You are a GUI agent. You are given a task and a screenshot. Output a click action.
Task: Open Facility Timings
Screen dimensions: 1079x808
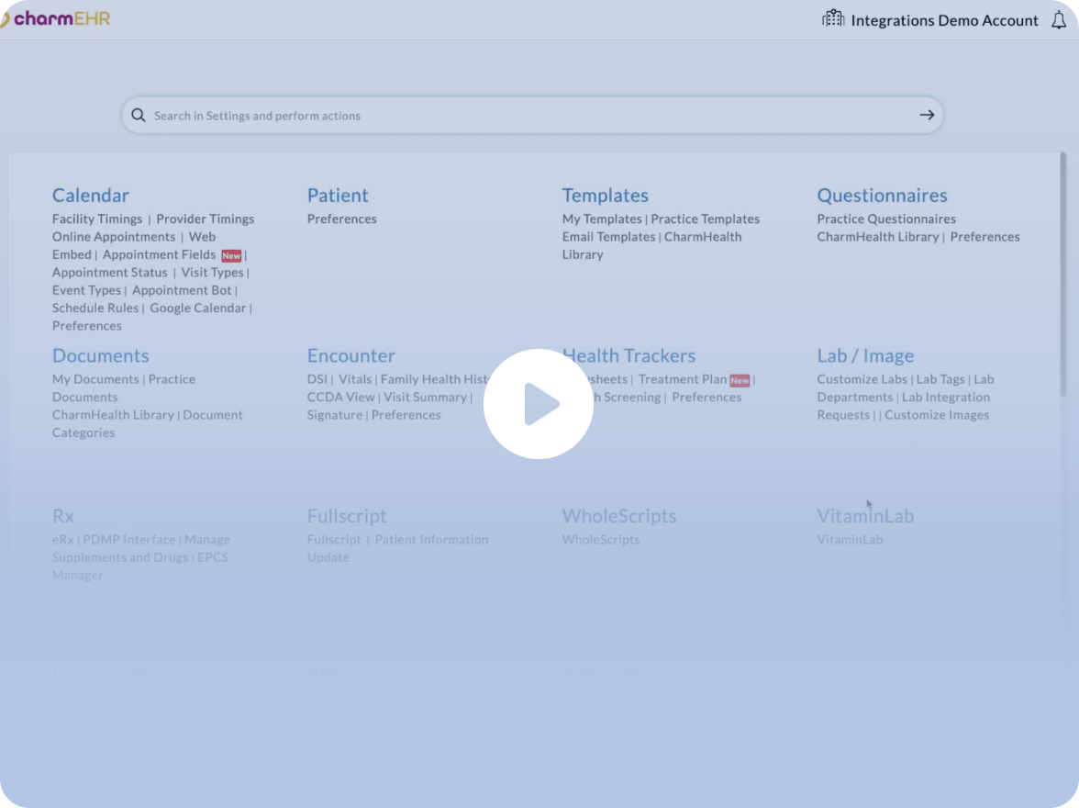pos(97,219)
